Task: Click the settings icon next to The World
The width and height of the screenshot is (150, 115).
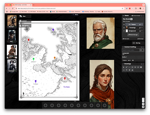Action: (x=131, y=19)
